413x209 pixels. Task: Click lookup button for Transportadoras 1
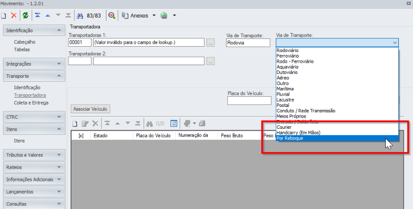pos(210,42)
